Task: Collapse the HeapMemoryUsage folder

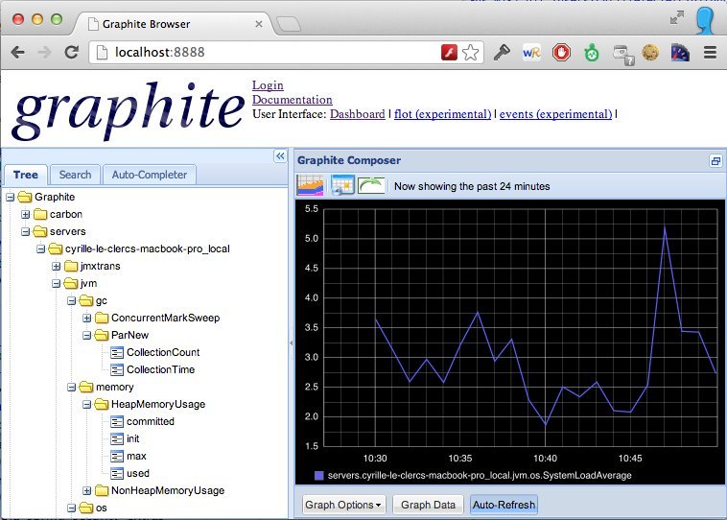Action: pos(86,405)
